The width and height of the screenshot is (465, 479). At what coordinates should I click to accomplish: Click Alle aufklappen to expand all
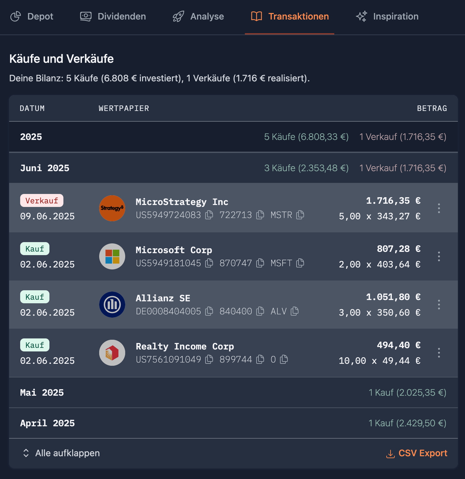pyautogui.click(x=61, y=453)
